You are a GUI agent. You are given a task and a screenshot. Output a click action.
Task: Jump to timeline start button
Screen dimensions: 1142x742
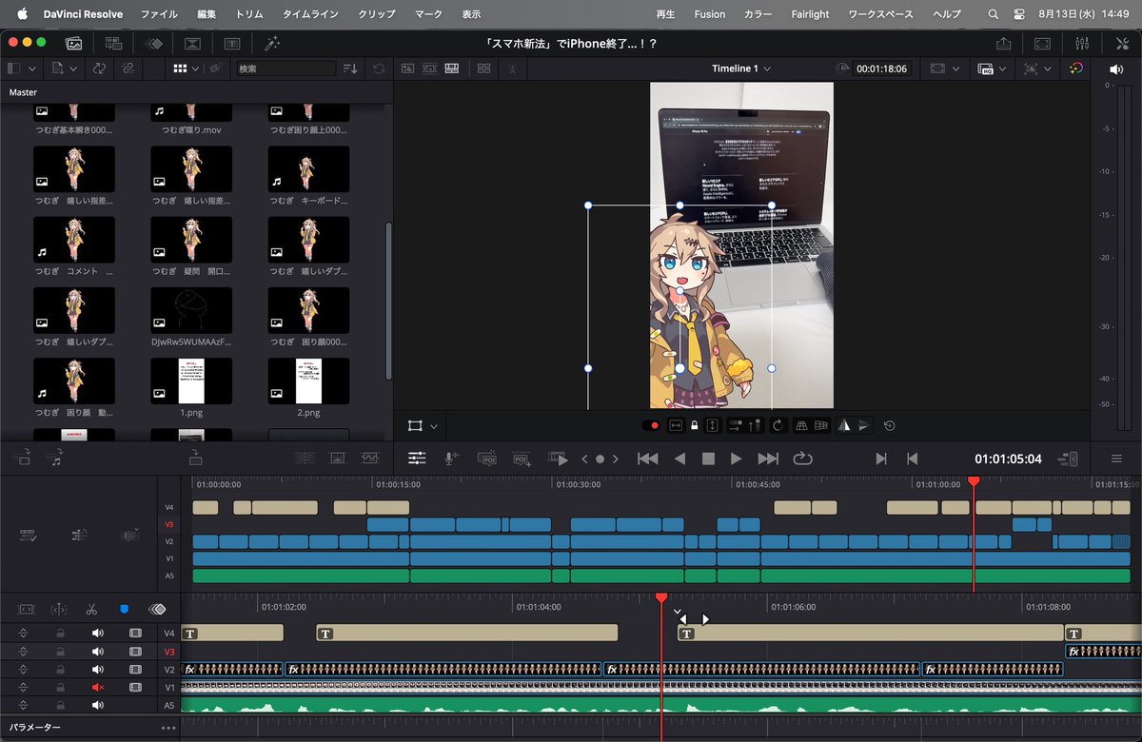point(647,459)
